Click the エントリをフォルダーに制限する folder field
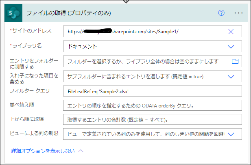Image resolution: width=251 pixels, height=165 pixels. 153,62
